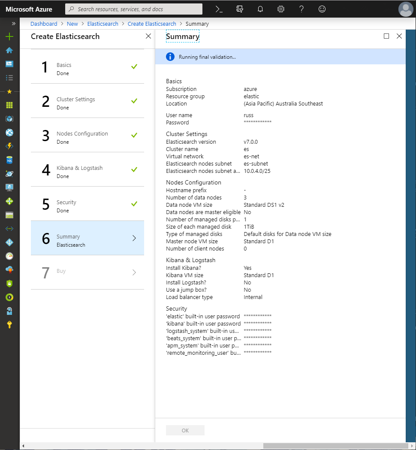Show notifications bell panel
Image resolution: width=416 pixels, height=450 pixels.
tap(260, 9)
